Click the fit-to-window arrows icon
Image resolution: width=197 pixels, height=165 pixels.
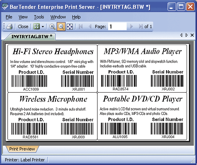(70, 26)
